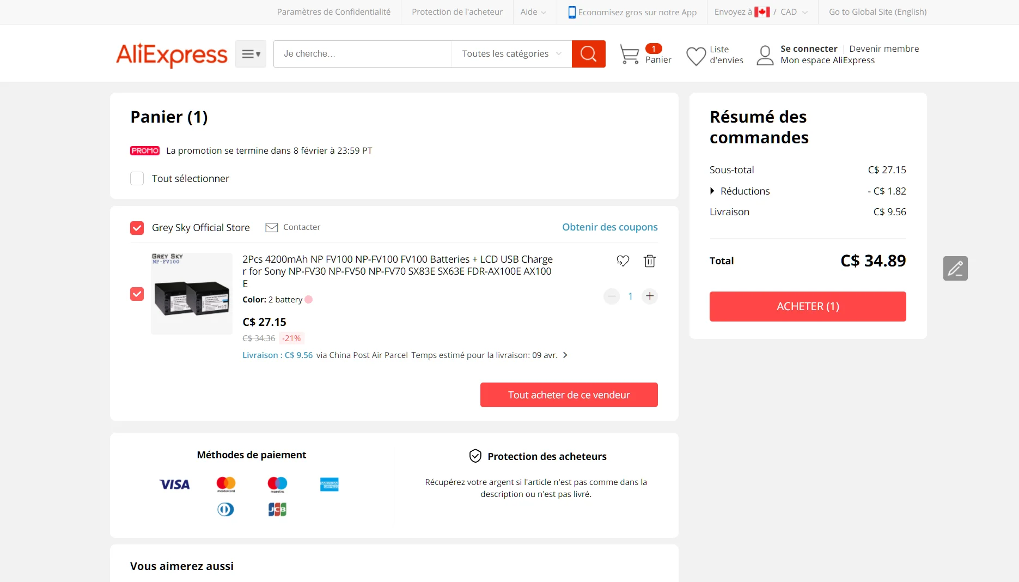This screenshot has width=1019, height=582.
Task: Click the buyer protection shield icon
Action: (x=475, y=456)
